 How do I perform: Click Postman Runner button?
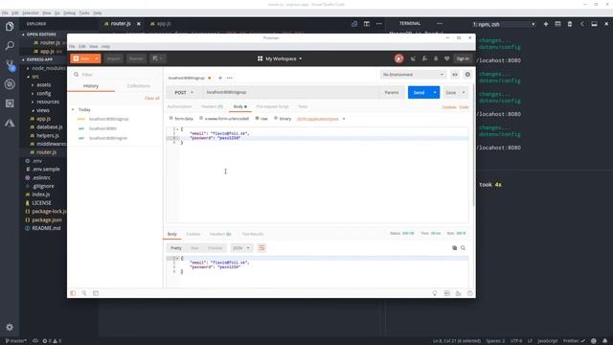[x=136, y=58]
